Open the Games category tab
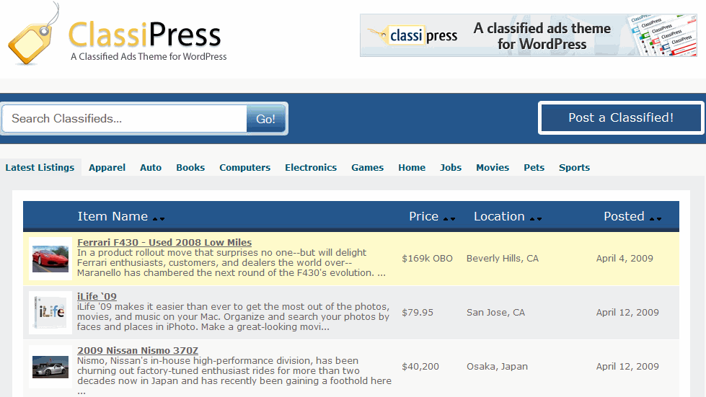 367,167
